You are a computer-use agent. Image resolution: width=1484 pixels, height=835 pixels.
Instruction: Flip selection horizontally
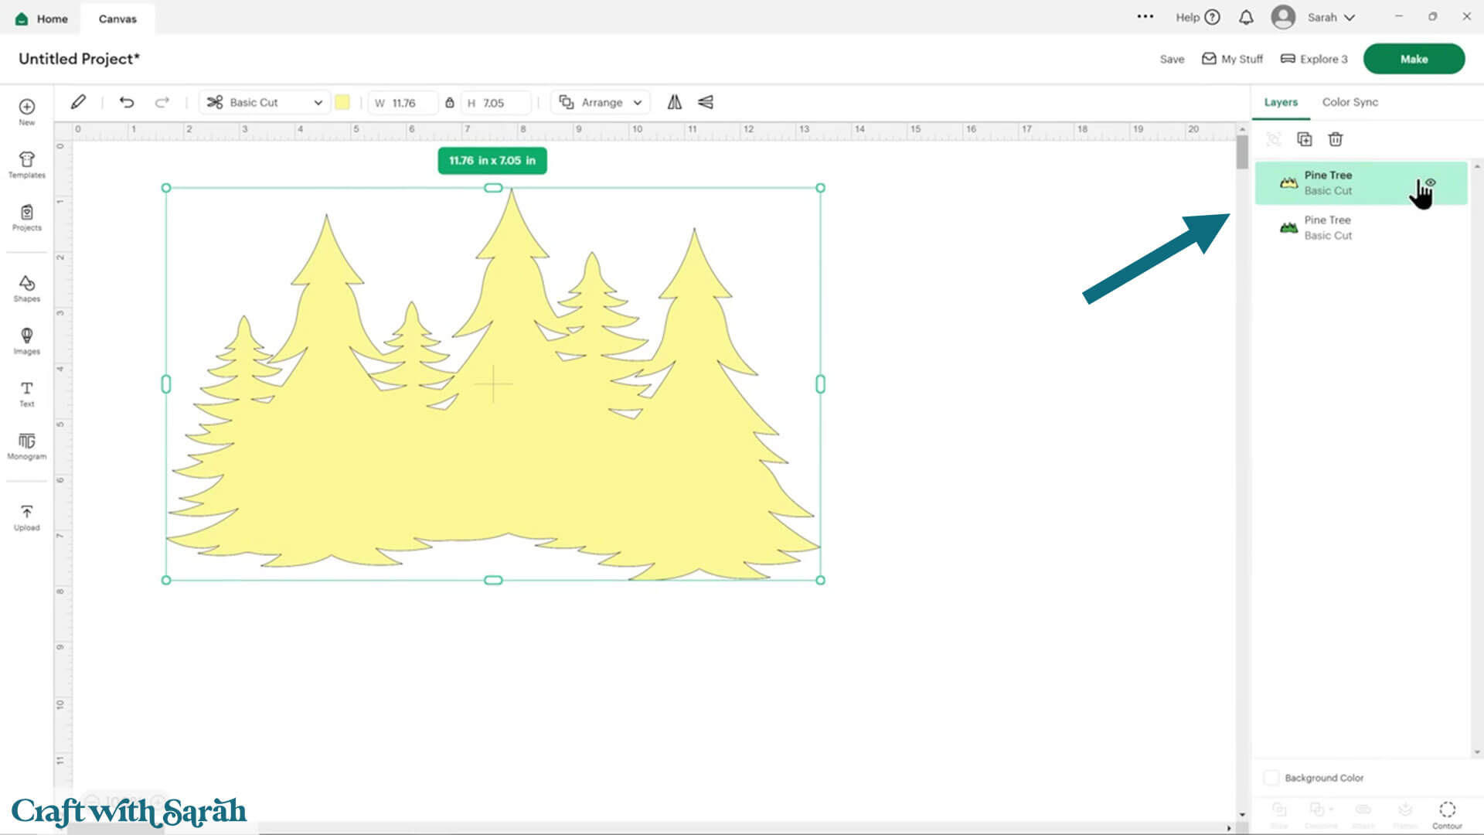coord(675,102)
